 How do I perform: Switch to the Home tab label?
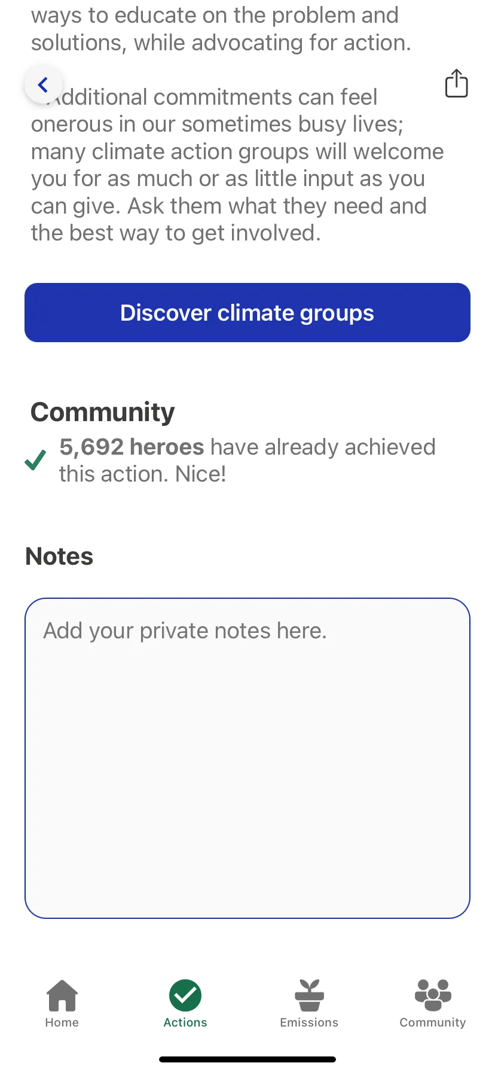pyautogui.click(x=62, y=1022)
